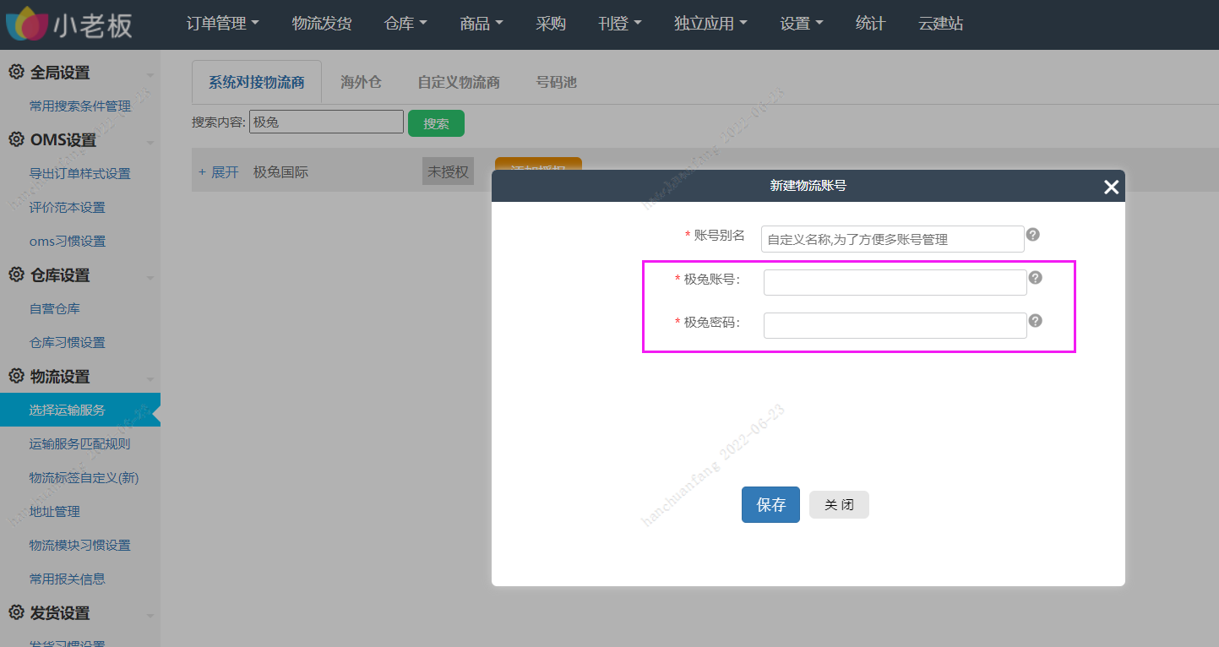Click the green 搜索 button
Screen dimensions: 1219x647
tap(436, 123)
